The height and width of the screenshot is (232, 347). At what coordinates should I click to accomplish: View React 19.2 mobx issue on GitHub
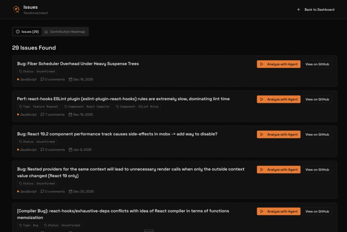[317, 134]
